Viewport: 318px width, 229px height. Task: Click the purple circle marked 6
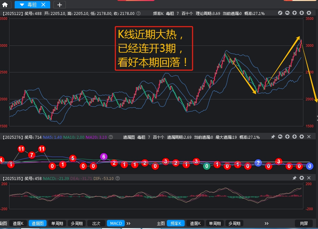click(104, 157)
